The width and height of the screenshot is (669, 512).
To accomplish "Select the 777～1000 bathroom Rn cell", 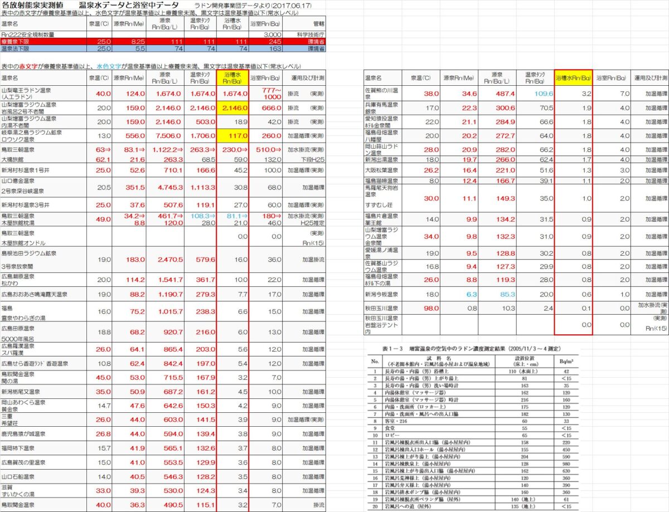I will pos(265,94).
